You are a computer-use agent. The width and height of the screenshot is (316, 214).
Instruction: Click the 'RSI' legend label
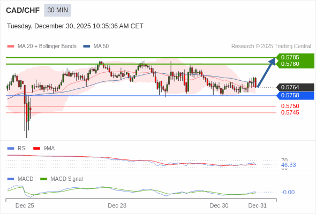pyautogui.click(x=22, y=149)
